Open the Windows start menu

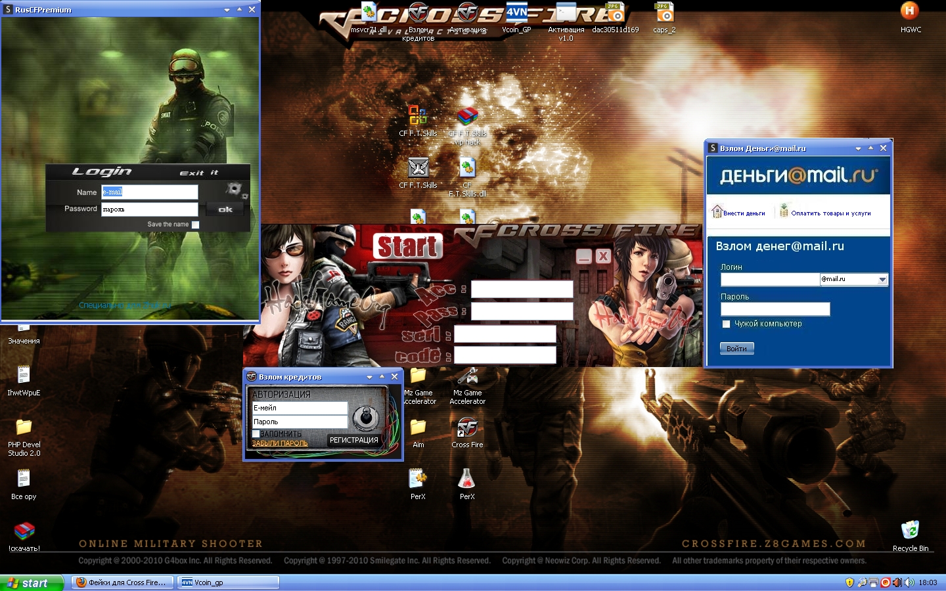[x=32, y=582]
